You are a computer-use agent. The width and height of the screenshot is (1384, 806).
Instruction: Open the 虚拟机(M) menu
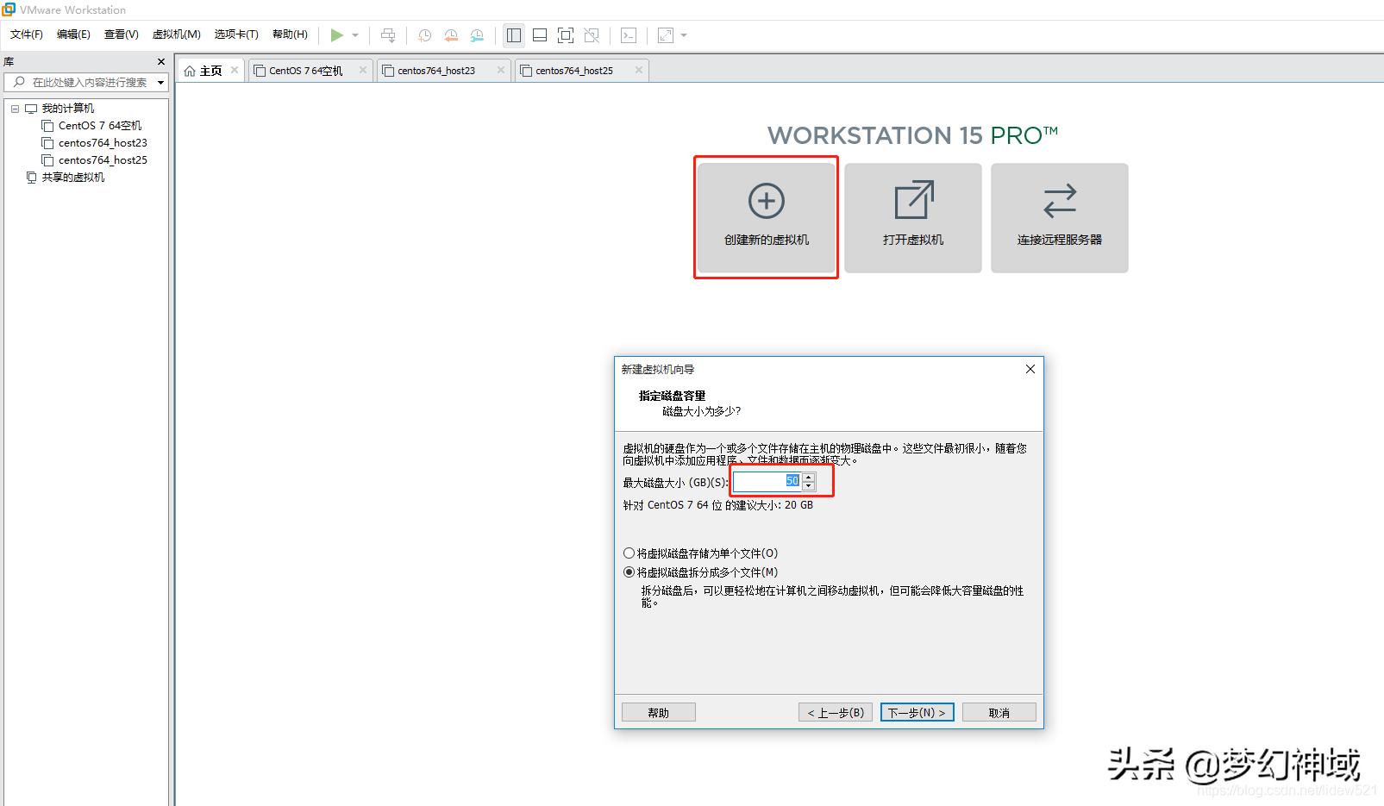coord(177,34)
